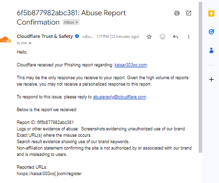Add an emoji reaction to the email
Image resolution: width=219 pixels, height=183 pixels.
[162, 36]
